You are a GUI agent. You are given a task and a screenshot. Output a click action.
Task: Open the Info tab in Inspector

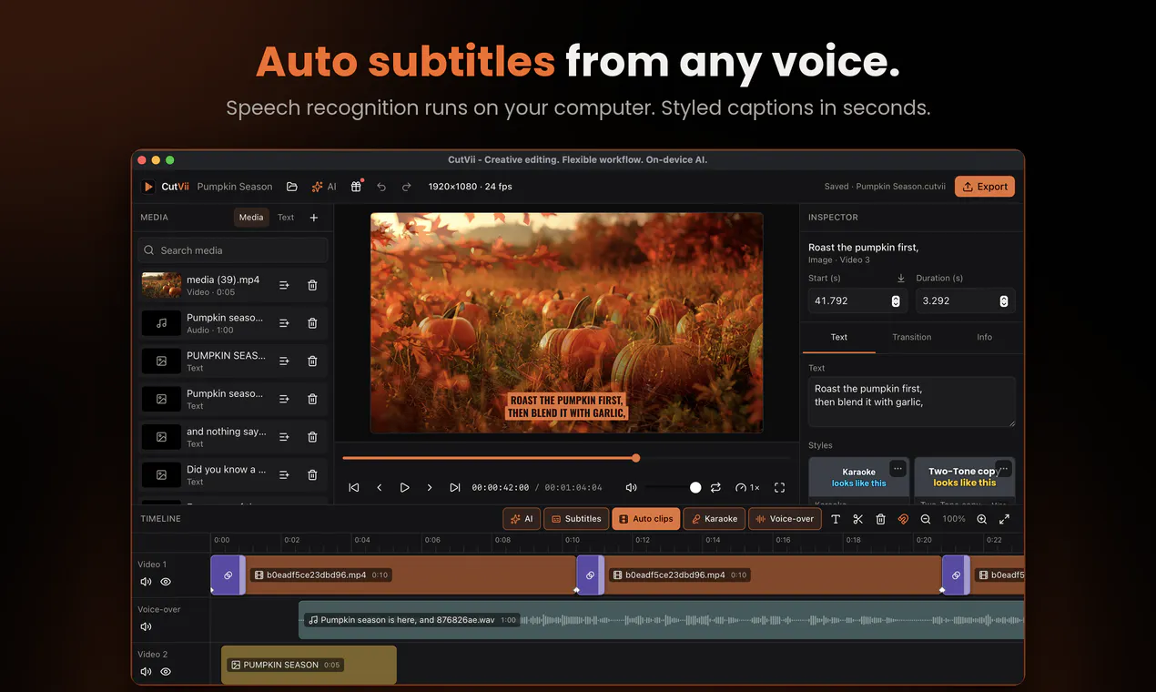(985, 337)
